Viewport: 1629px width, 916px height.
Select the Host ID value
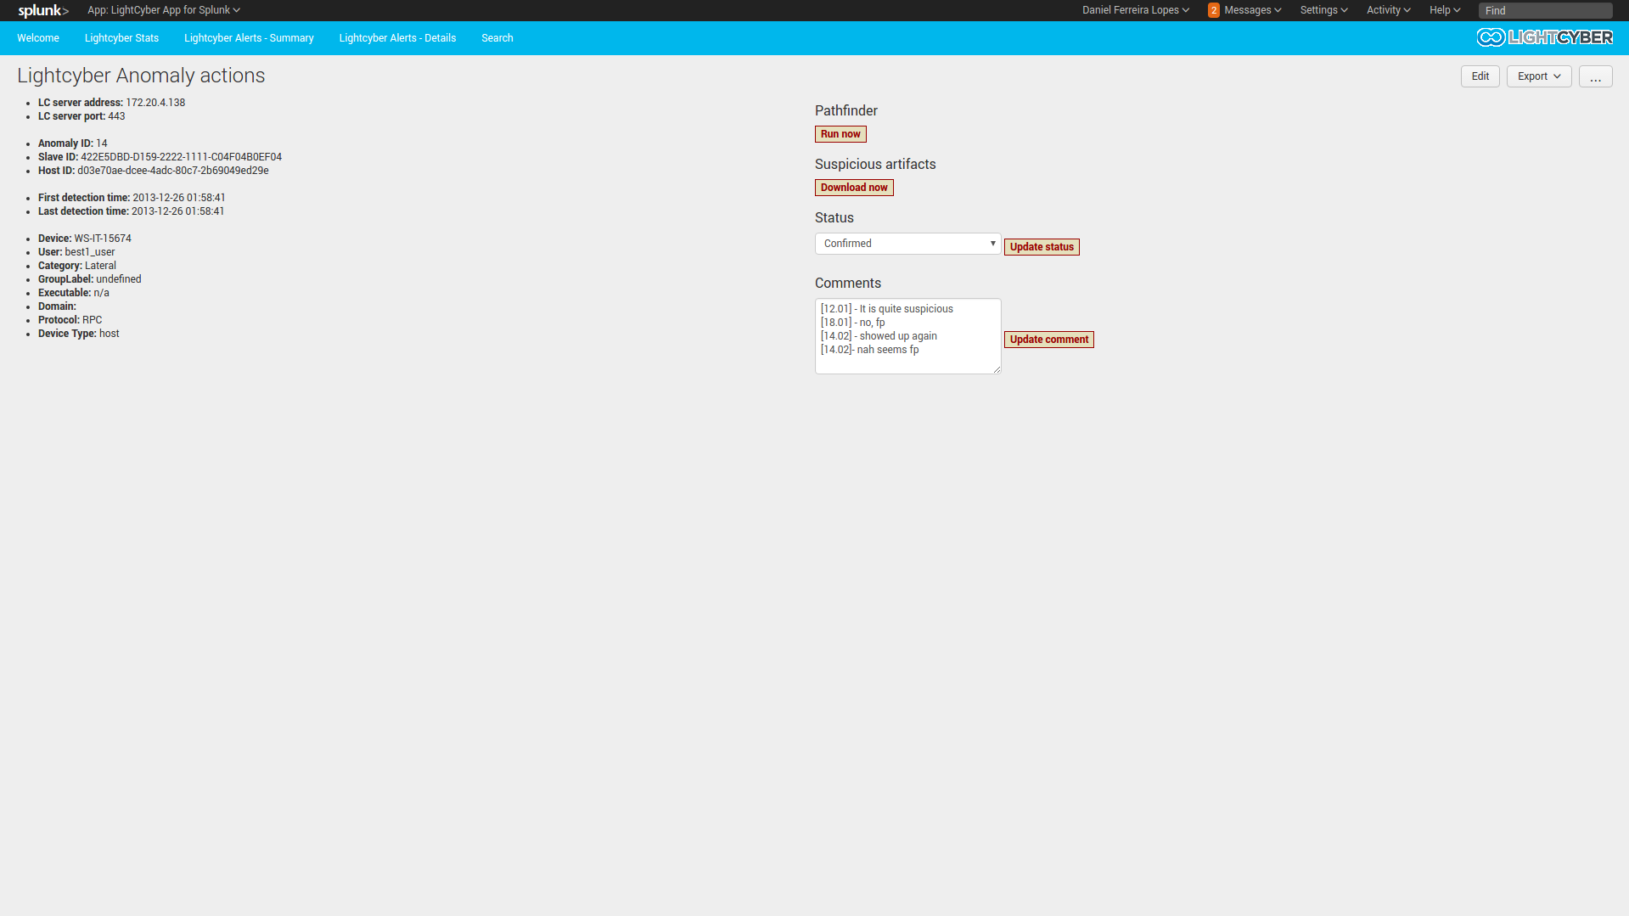[x=173, y=171]
